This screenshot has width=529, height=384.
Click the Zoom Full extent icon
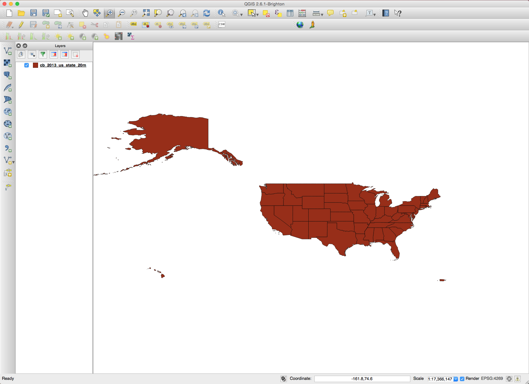pos(146,13)
